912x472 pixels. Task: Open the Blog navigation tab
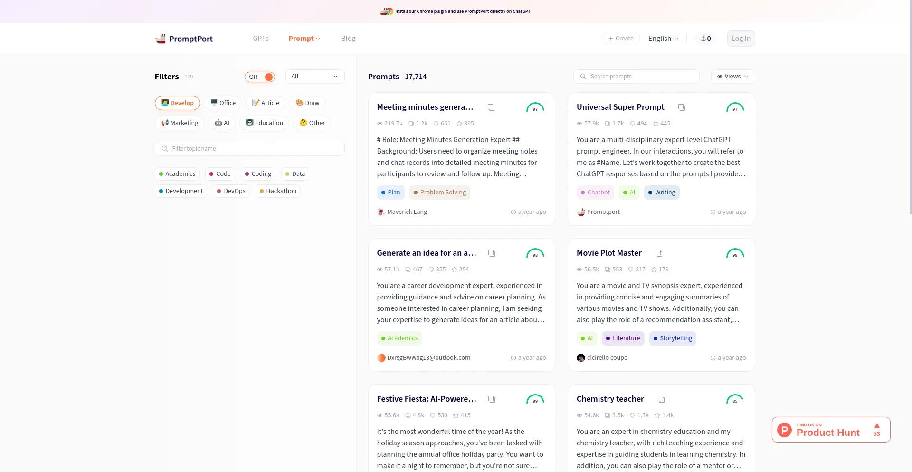tap(348, 39)
